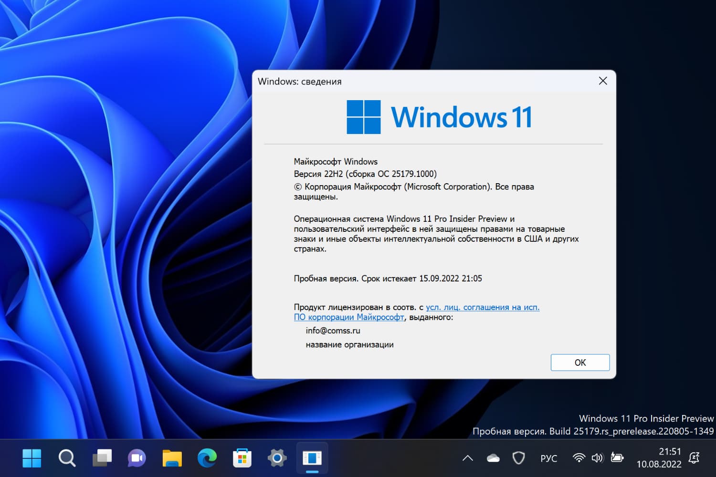The image size is (716, 477).
Task: Open File Explorer from the taskbar
Action: [172, 458]
